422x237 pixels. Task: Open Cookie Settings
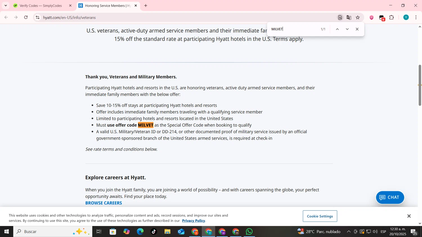click(320, 216)
